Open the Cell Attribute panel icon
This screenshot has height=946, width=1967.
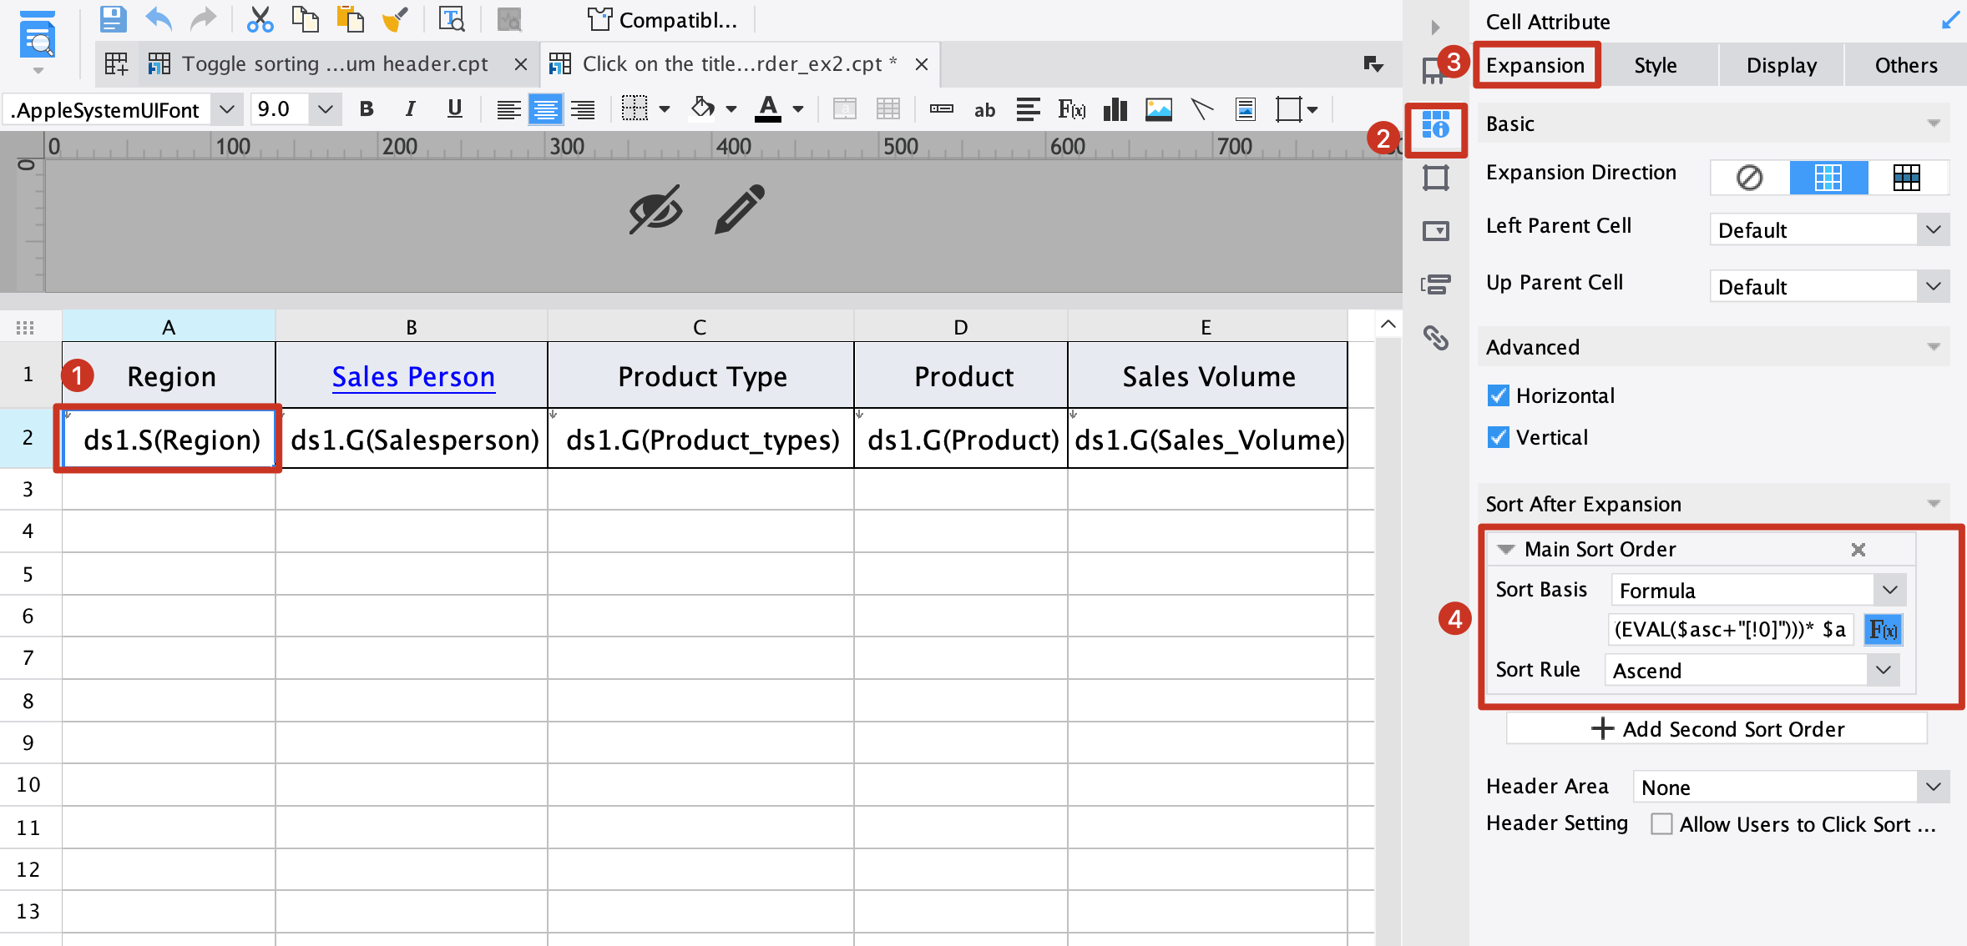click(1436, 127)
